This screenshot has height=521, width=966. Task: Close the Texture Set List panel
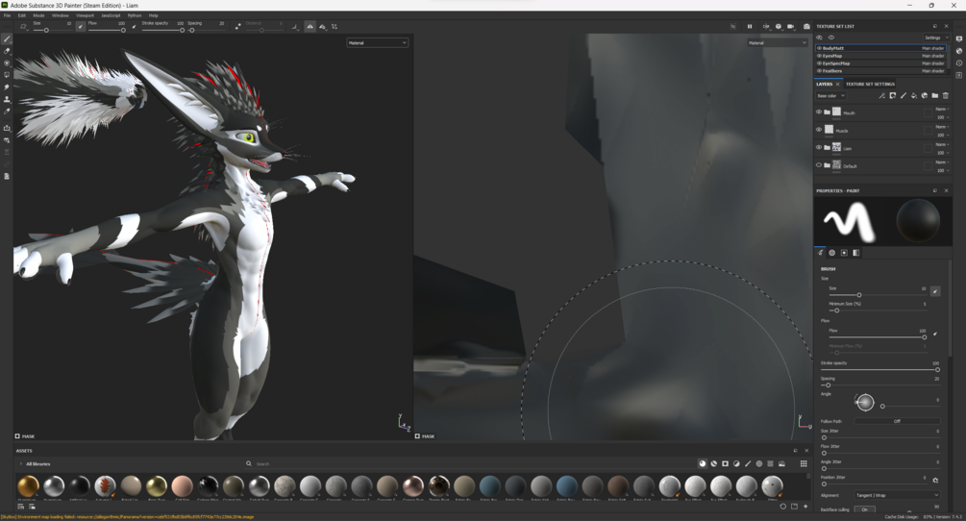click(946, 27)
